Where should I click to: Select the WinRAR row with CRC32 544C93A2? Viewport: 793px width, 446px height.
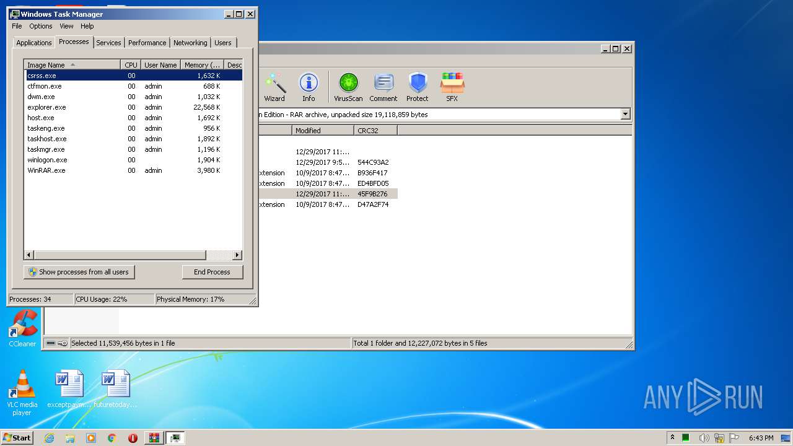click(328, 162)
